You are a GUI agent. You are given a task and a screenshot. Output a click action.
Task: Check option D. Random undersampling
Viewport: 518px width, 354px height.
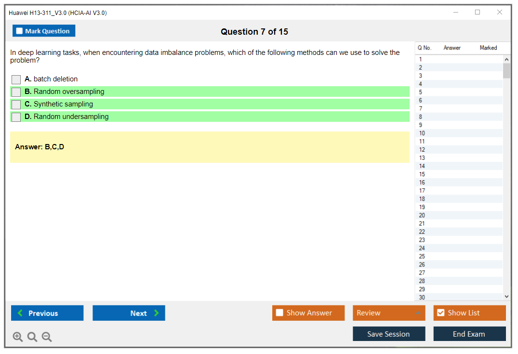16,117
